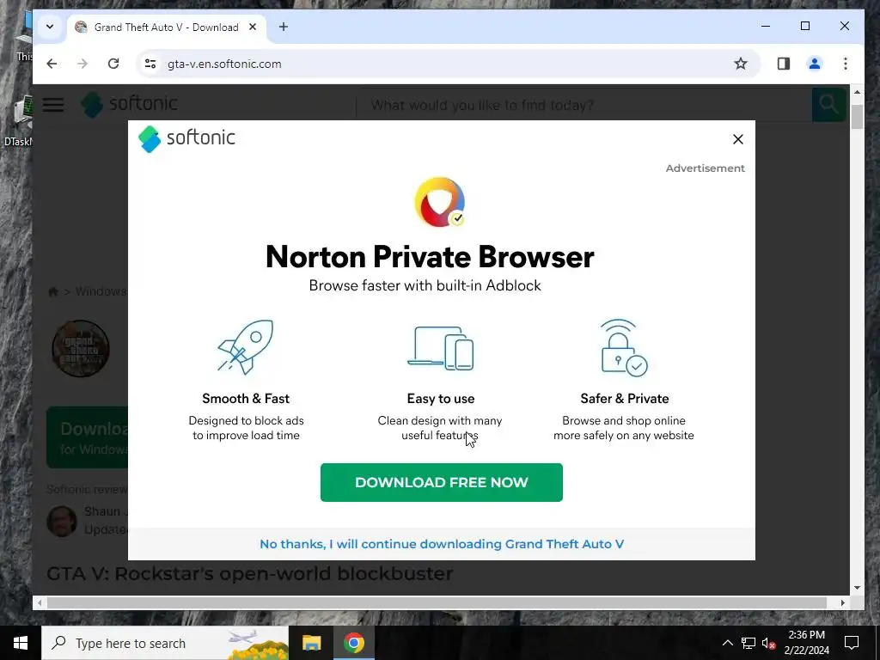
Task: Click the Safer & Private heading
Action: (625, 399)
